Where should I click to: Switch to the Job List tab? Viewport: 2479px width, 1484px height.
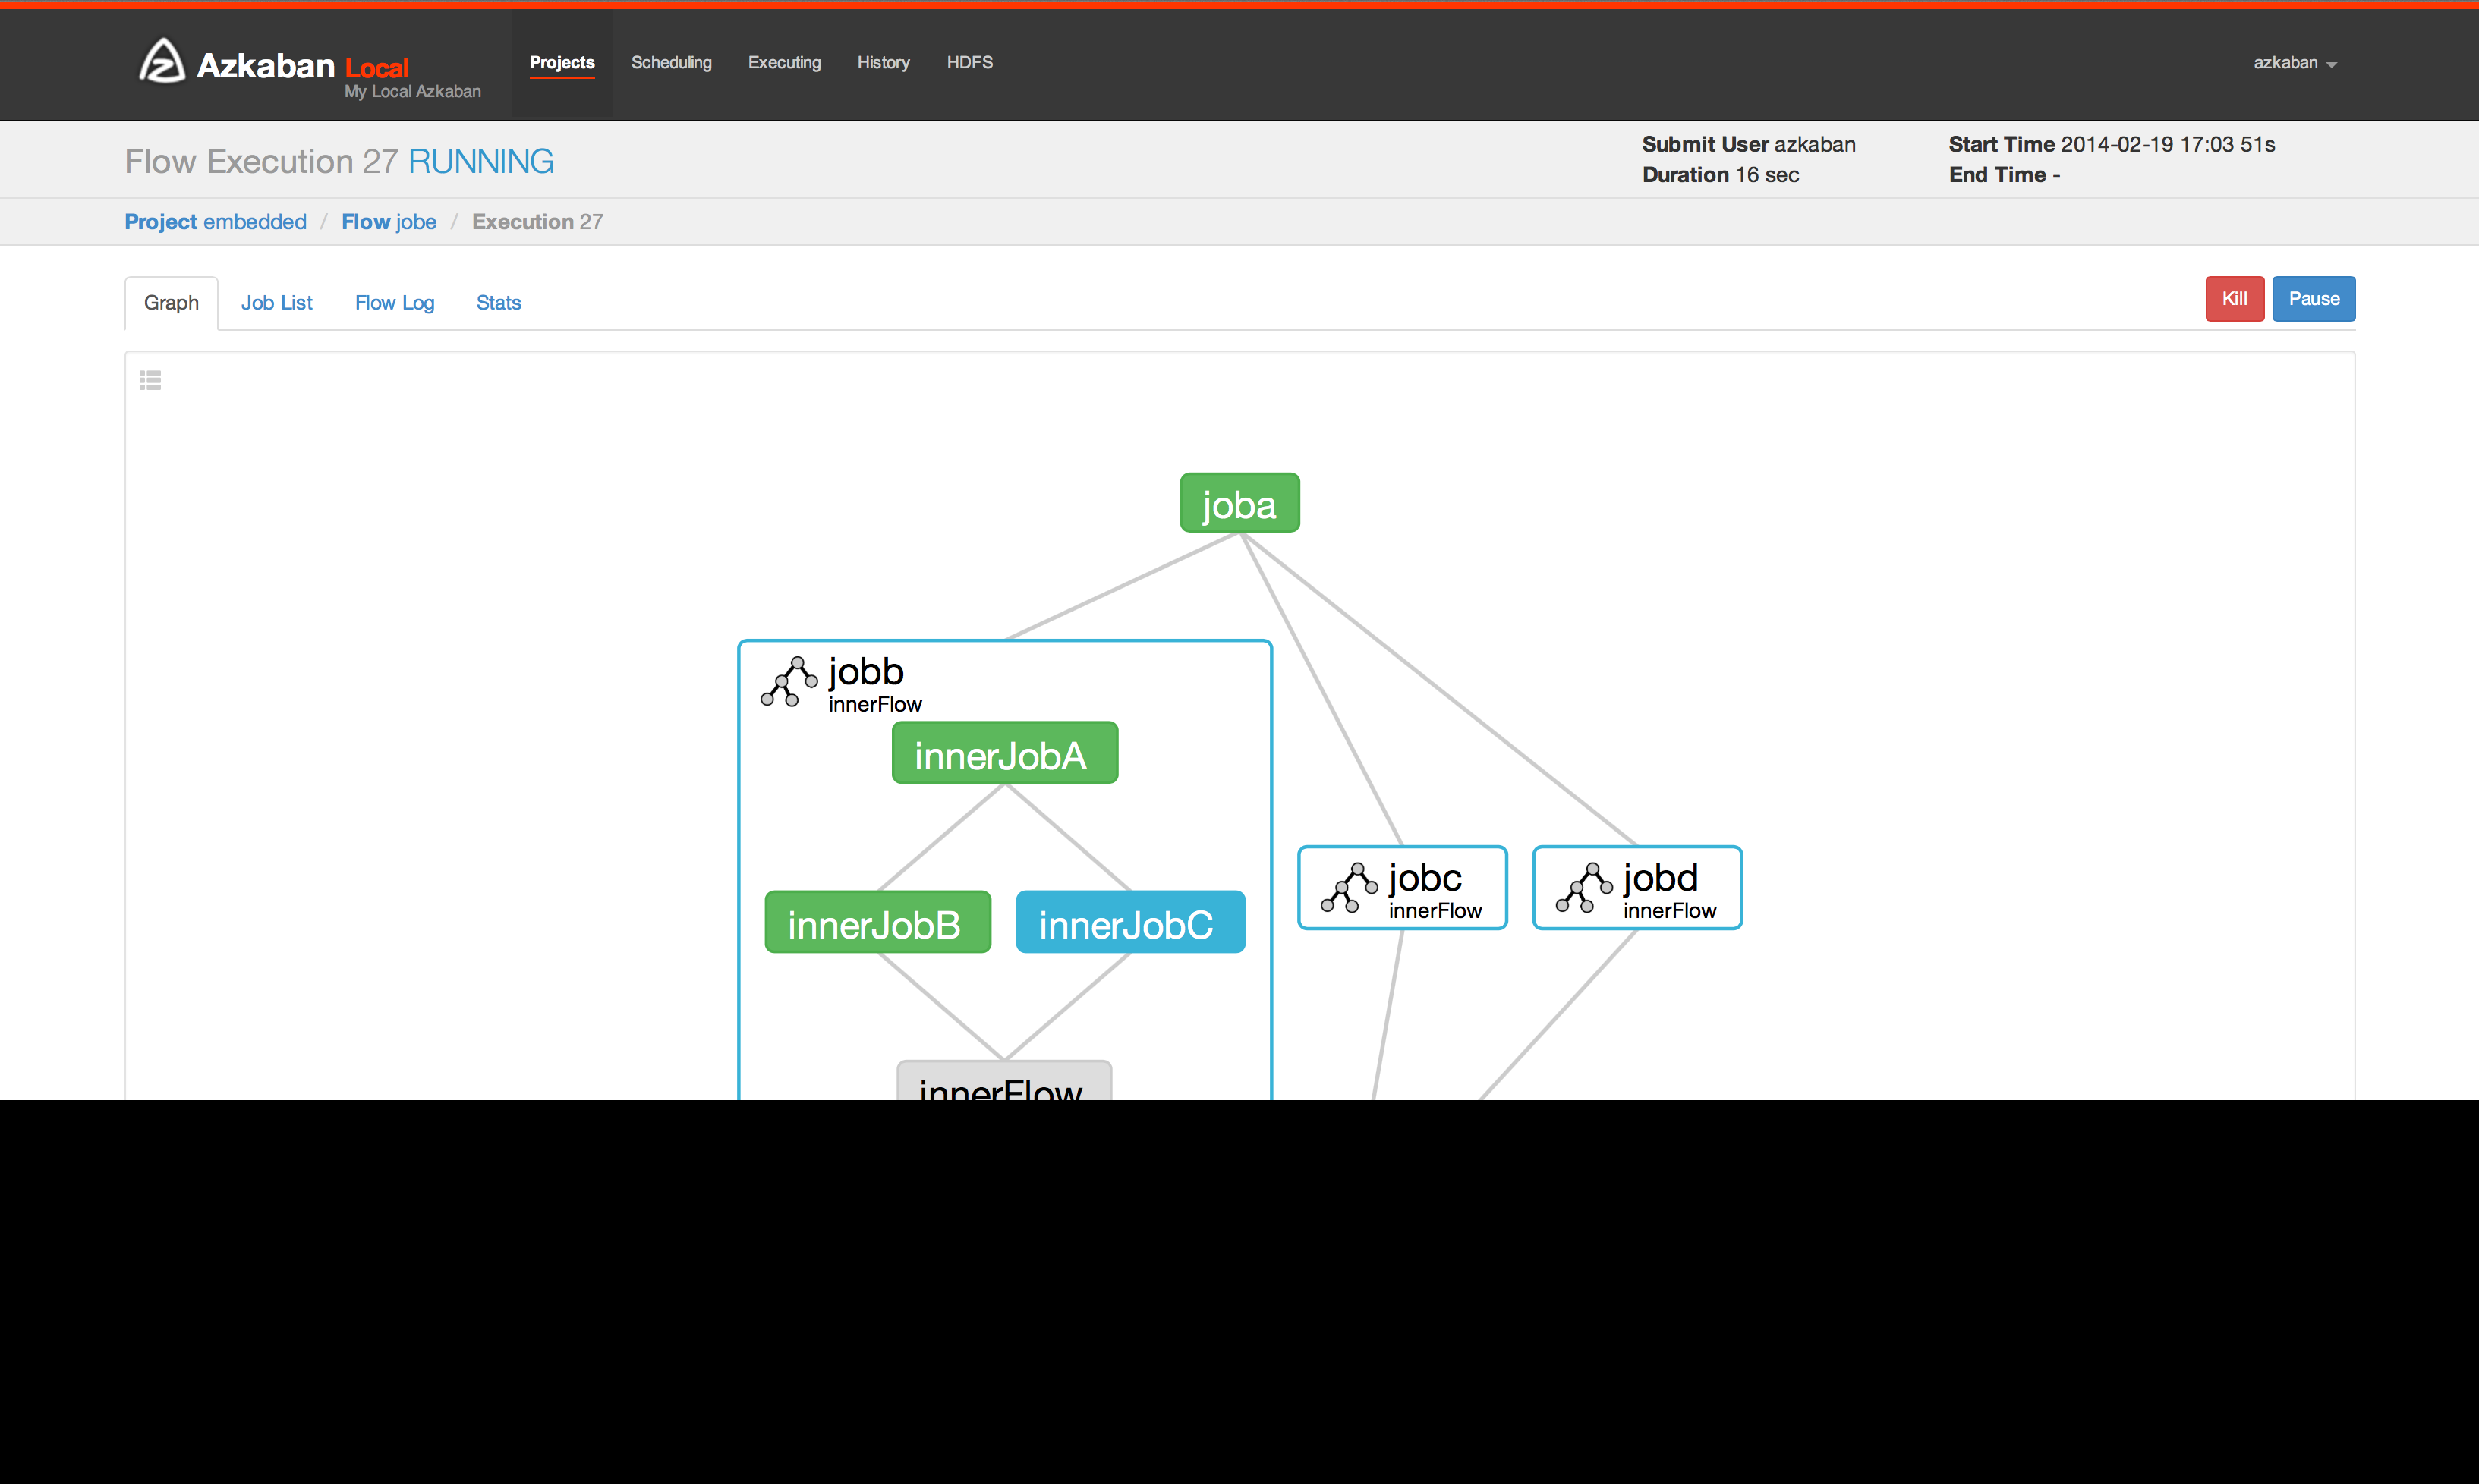(276, 303)
